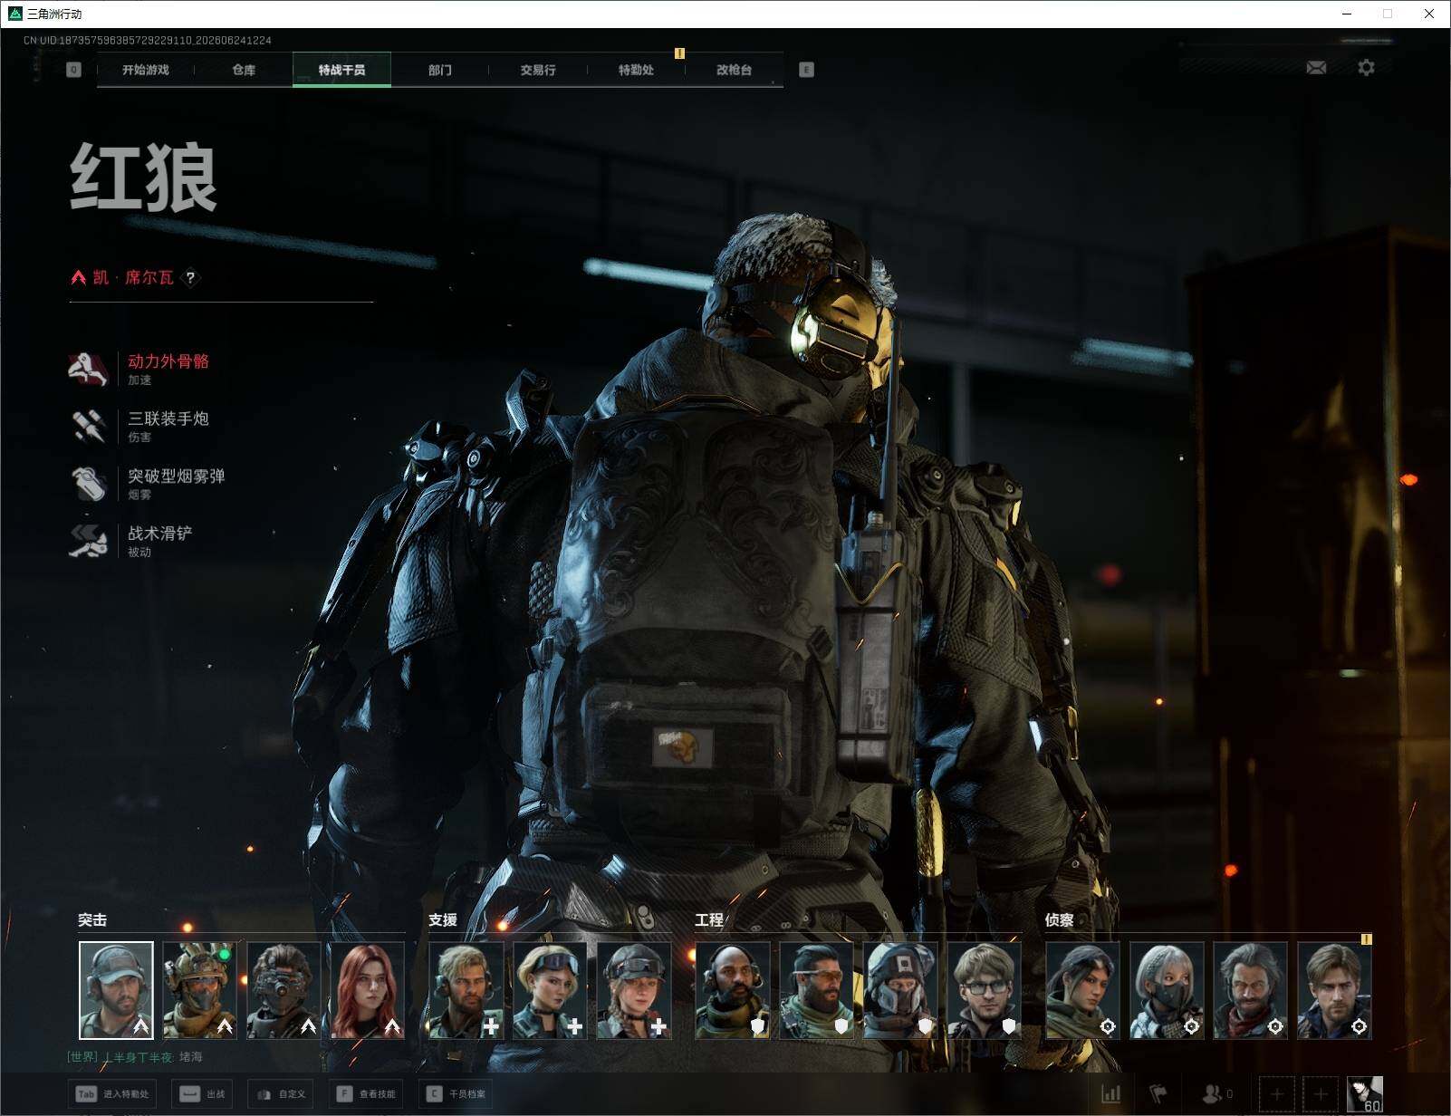This screenshot has height=1116, width=1451.
Task: Open the 交易行 tab
Action: [x=538, y=70]
